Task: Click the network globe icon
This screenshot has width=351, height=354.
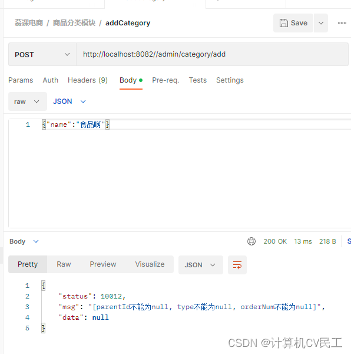Action: coord(251,241)
